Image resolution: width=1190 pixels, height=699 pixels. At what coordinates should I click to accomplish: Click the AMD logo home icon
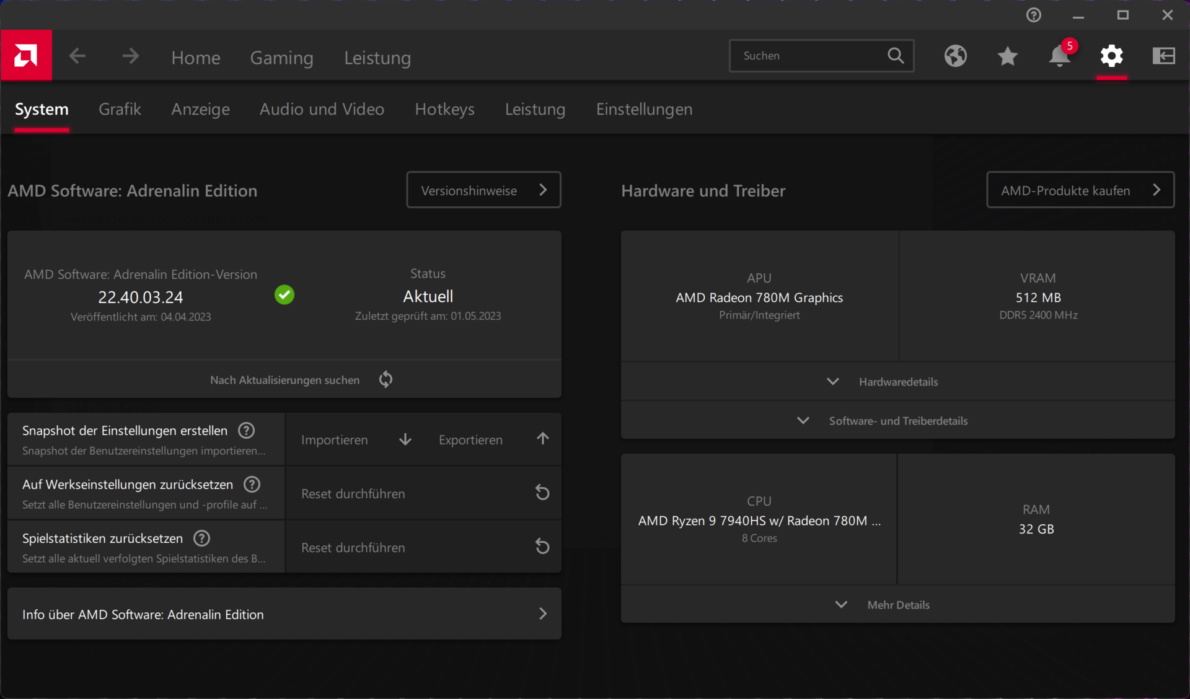click(x=26, y=56)
